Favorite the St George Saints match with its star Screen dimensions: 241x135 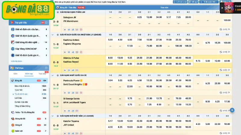[x=65, y=111]
